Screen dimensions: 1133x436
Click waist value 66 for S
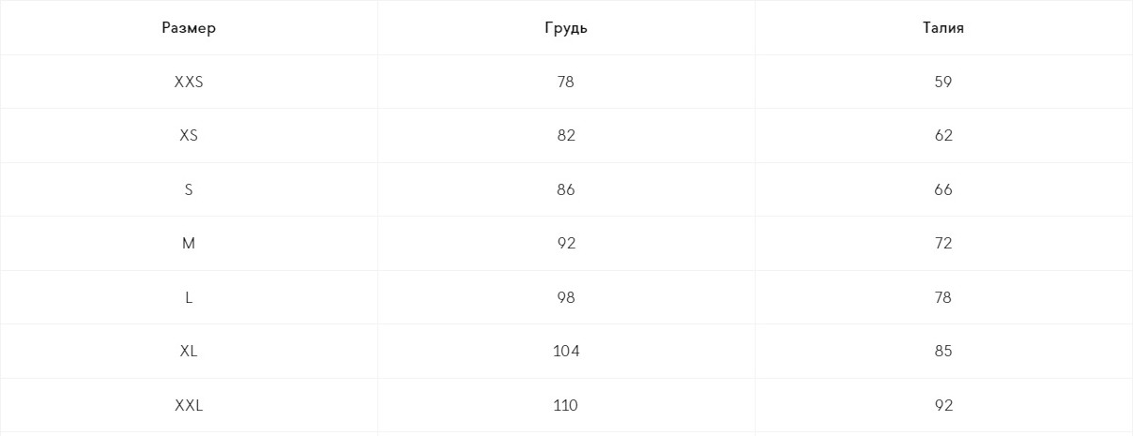943,190
